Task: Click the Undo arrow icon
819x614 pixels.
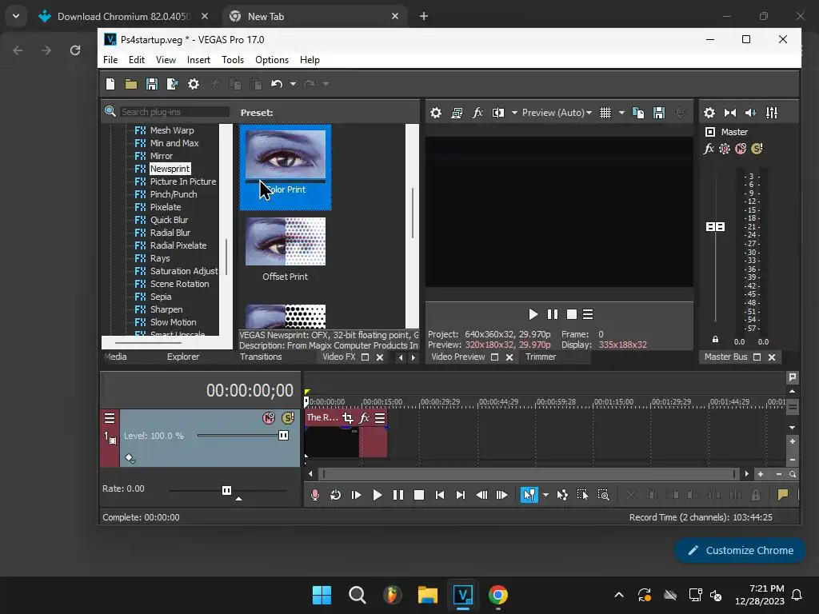Action: pos(277,84)
